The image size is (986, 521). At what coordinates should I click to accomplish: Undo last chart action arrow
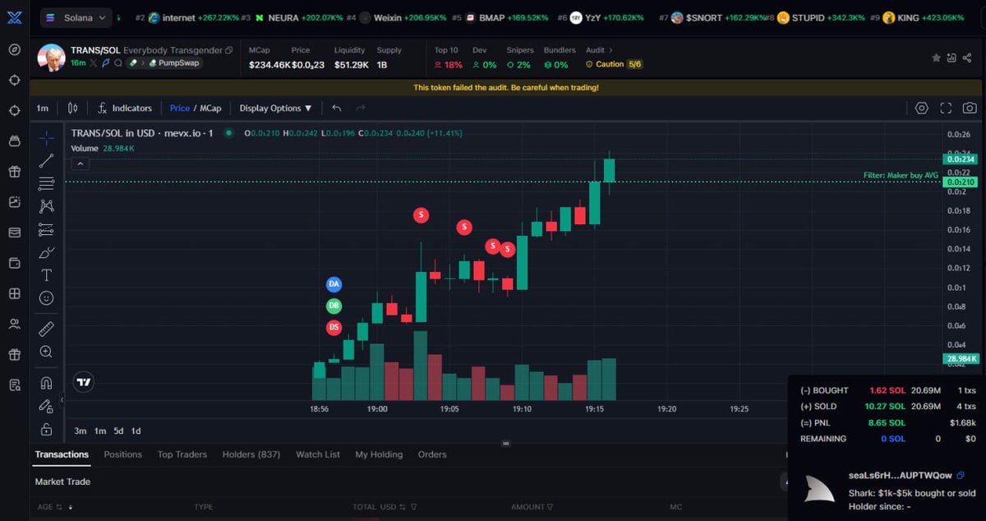pyautogui.click(x=337, y=108)
